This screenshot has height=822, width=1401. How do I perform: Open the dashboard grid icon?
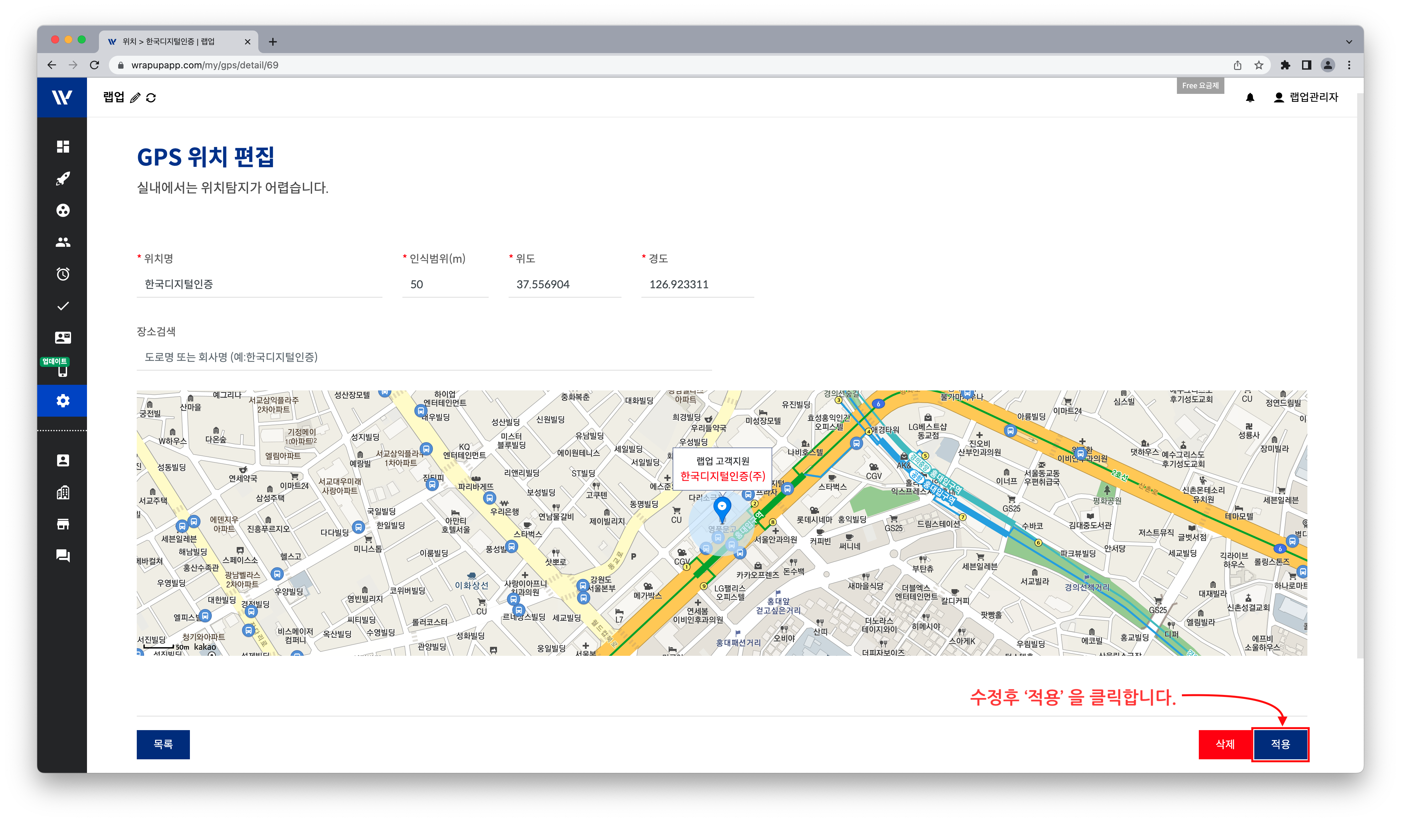point(63,147)
